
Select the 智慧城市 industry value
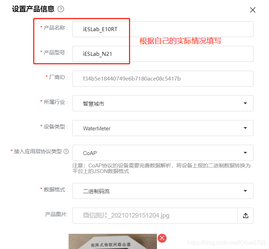coord(94,103)
